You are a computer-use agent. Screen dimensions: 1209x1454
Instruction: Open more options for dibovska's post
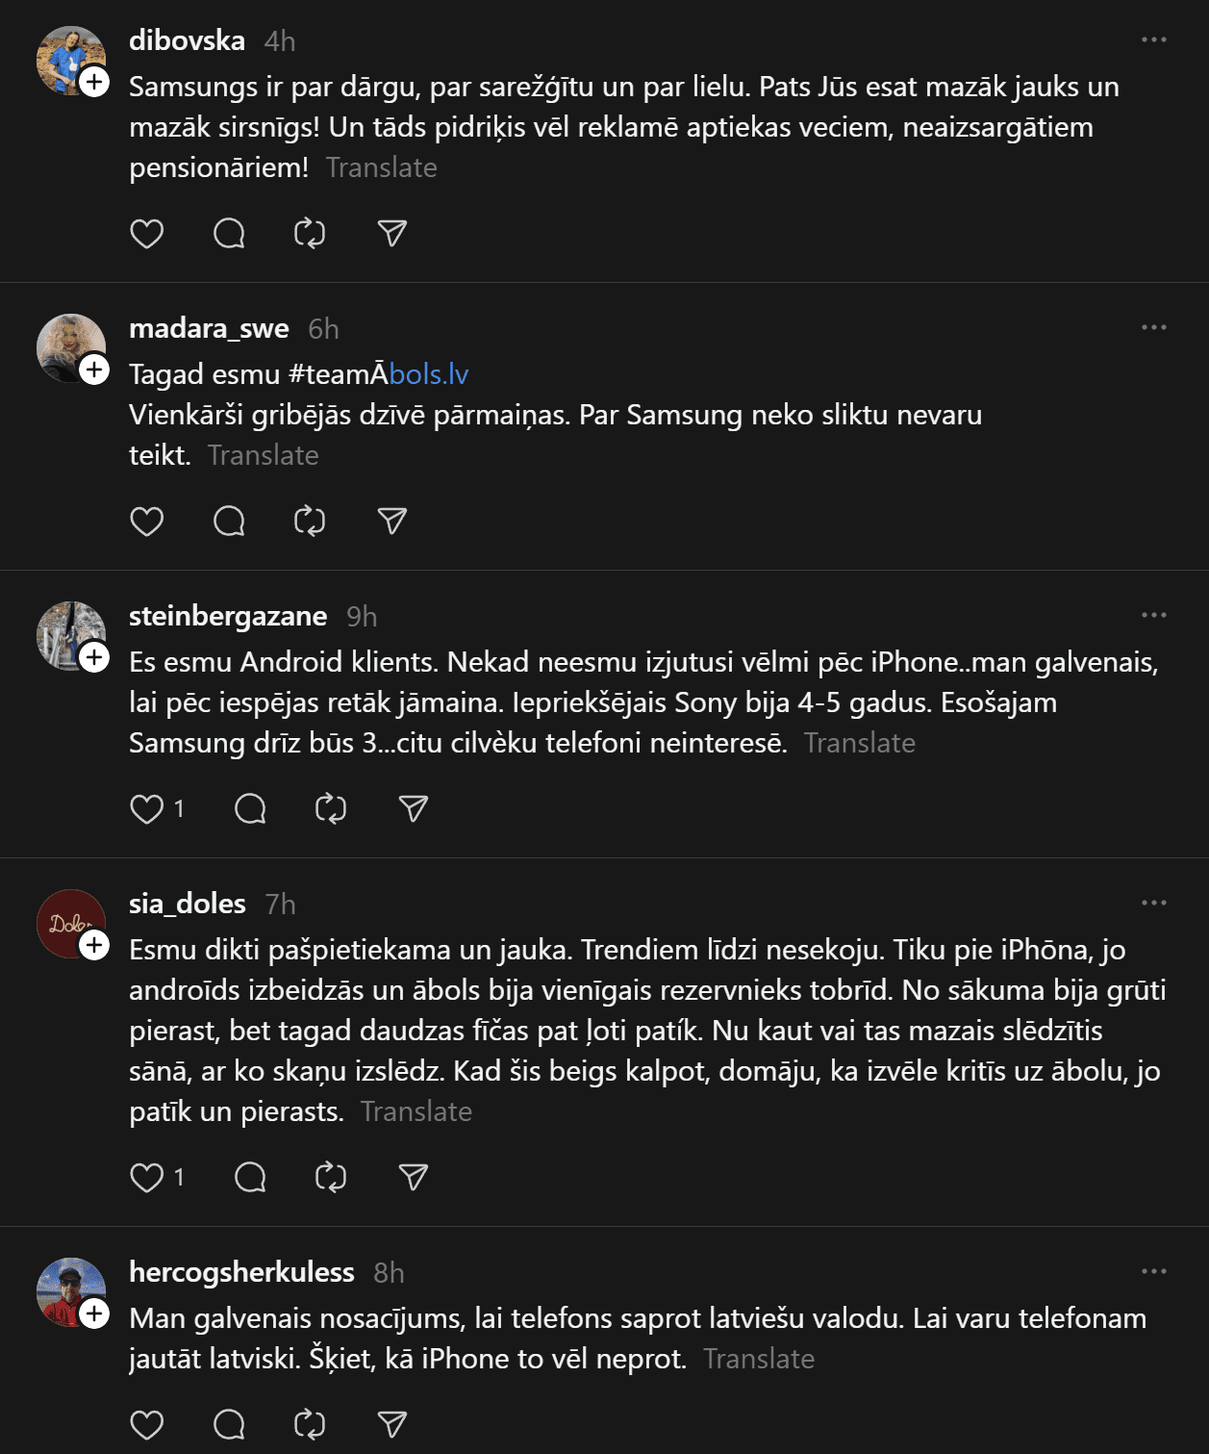(1153, 40)
